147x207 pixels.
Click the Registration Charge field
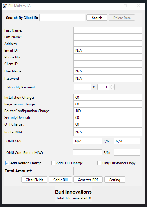pyautogui.click(x=108, y=104)
